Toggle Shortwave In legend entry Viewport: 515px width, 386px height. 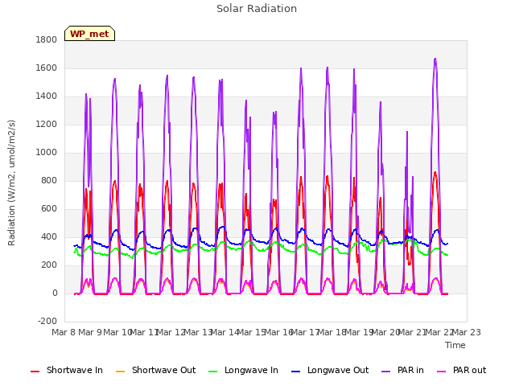[67, 371]
